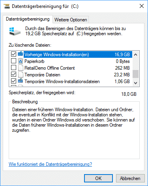Viewport: 148px width, 186px height.
Task: Select the Datenträgerbereinigung tab
Action: click(28, 19)
